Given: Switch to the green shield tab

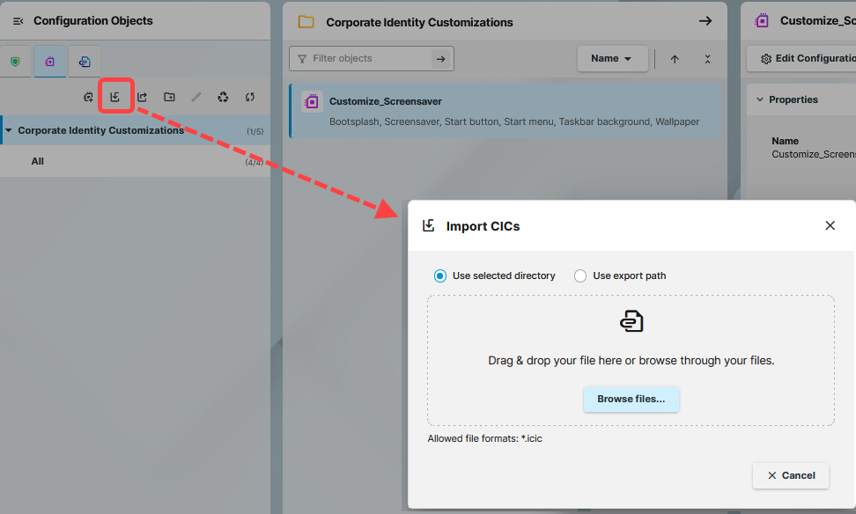Looking at the screenshot, I should coord(15,62).
